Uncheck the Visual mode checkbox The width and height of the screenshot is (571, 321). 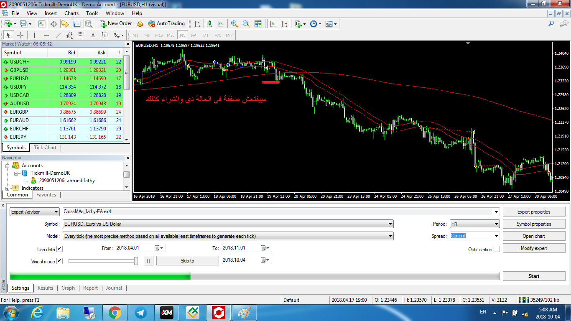click(x=59, y=261)
